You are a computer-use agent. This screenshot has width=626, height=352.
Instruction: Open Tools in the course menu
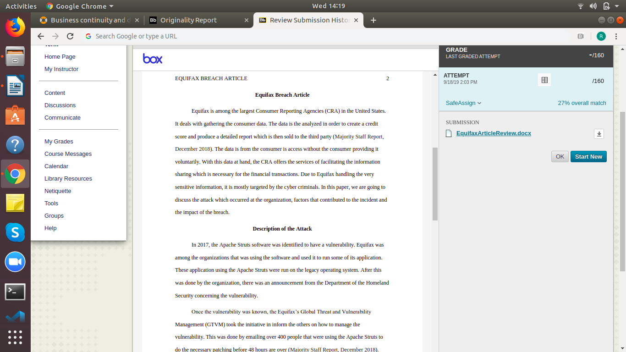51,203
